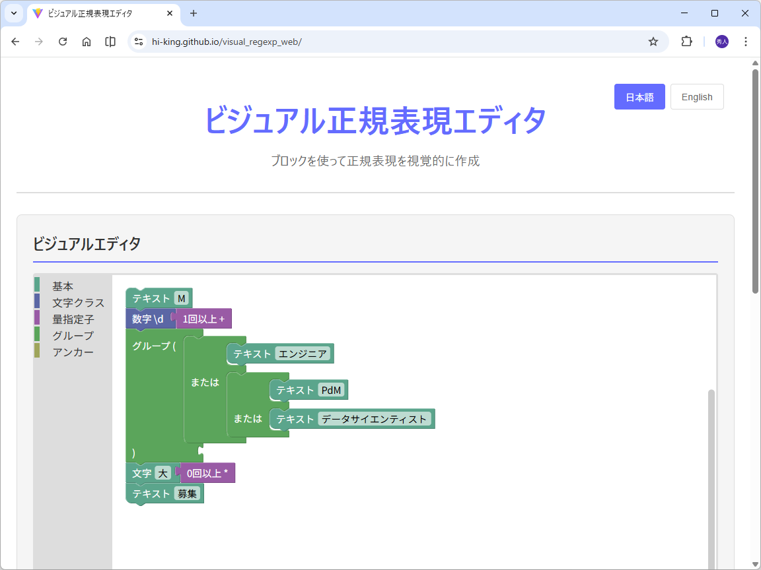
Task: Open the Chrome three-dot menu
Action: point(746,41)
